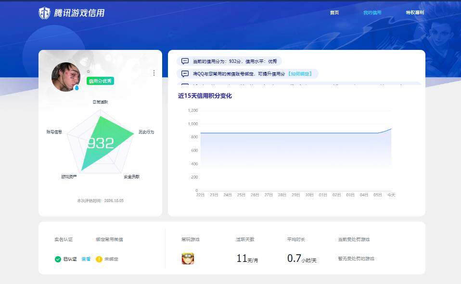461x284 pixels.
Task: Open the 查看 link next to 已认证
Action: click(x=86, y=259)
